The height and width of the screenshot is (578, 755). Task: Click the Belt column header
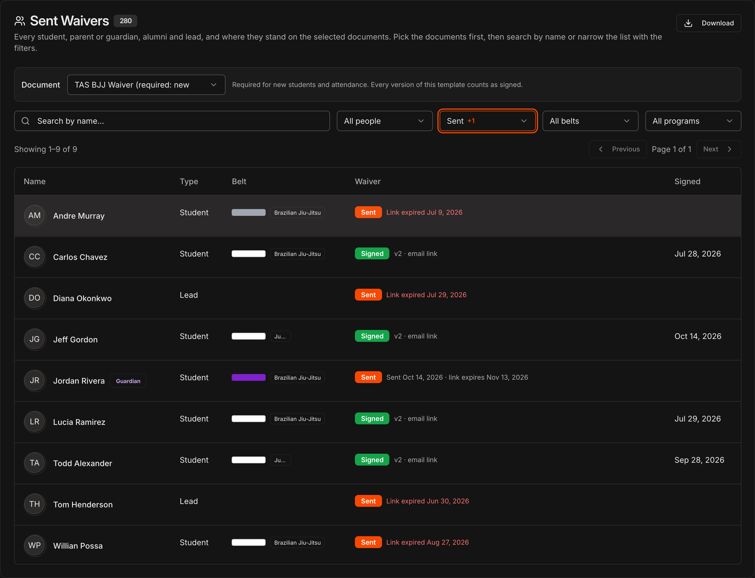pos(239,181)
